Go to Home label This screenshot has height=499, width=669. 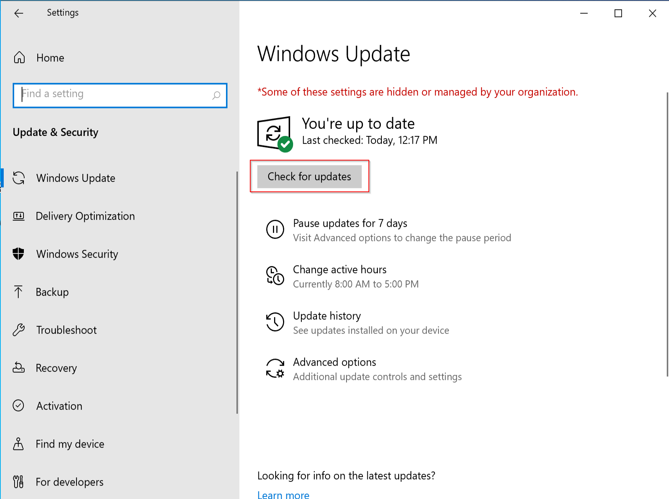(x=50, y=58)
